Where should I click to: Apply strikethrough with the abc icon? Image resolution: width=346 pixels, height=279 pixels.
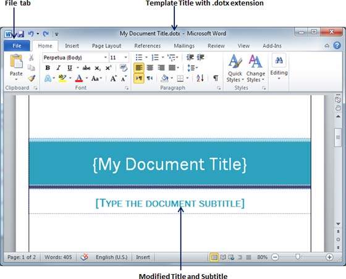[86, 68]
